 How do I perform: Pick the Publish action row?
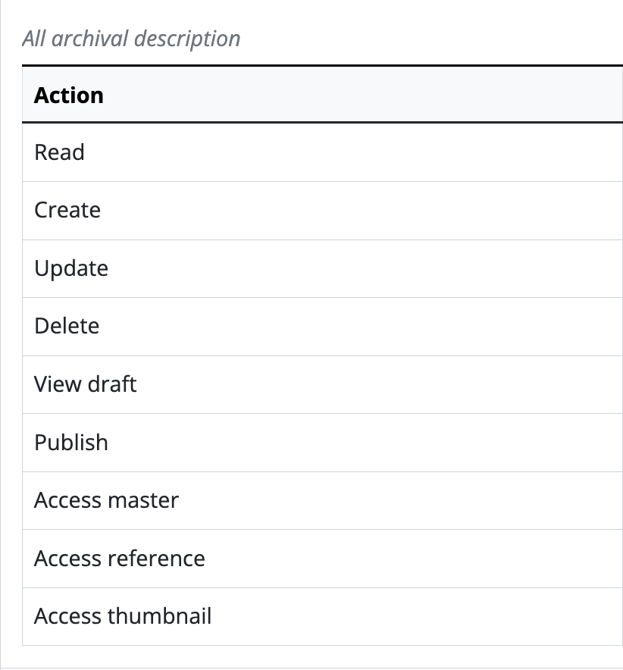71,443
